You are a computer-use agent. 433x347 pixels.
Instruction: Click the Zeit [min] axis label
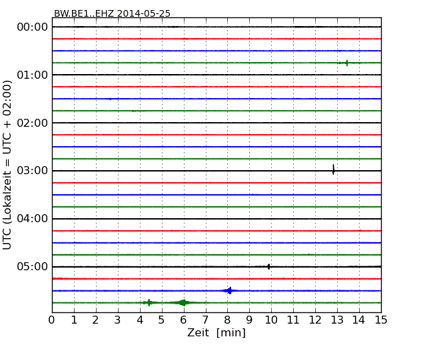(217, 332)
